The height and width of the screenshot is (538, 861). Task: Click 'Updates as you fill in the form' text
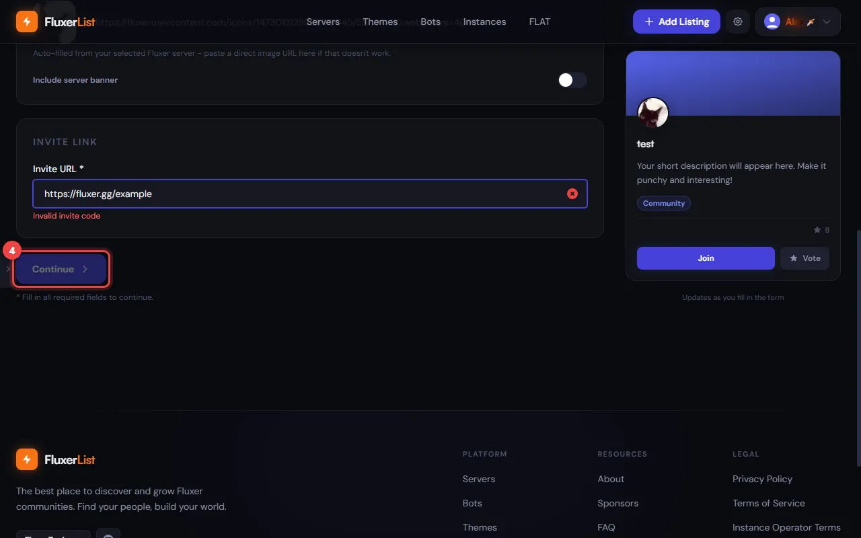pos(733,297)
